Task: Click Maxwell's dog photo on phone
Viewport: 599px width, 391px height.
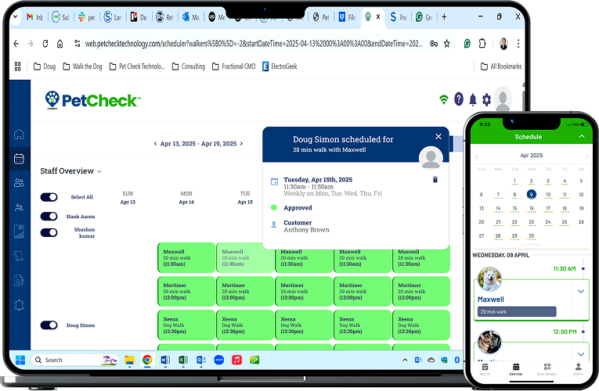Action: 489,279
